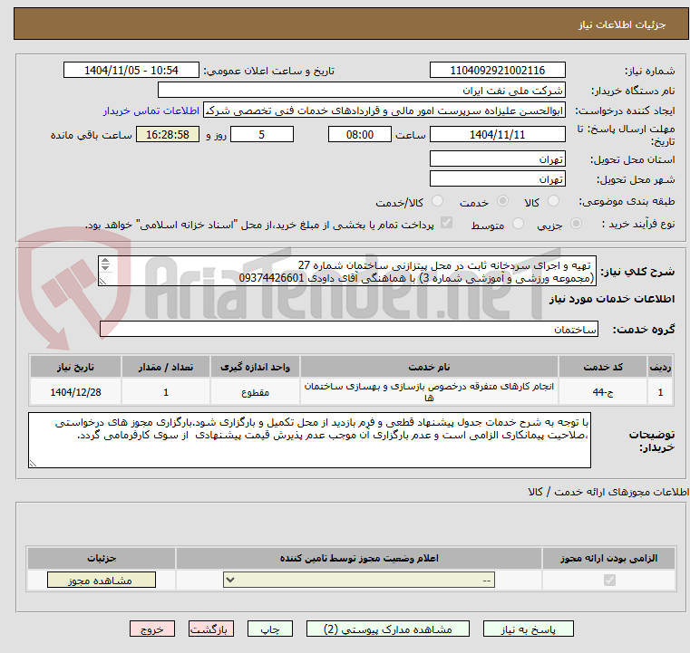This screenshot has width=690, height=653.
Task: Click the پاسخ به نیاز button
Action: [x=528, y=629]
